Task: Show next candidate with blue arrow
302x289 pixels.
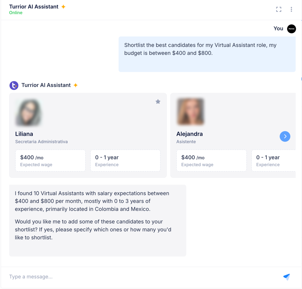Action: pyautogui.click(x=285, y=136)
